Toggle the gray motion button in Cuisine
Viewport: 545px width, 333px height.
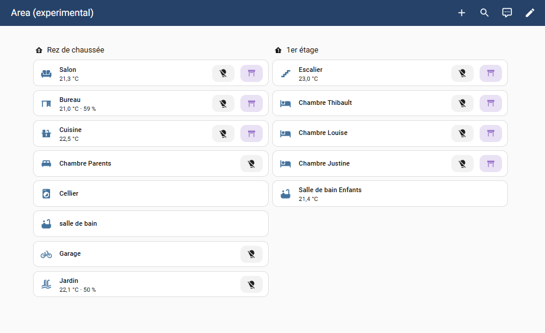(x=223, y=134)
